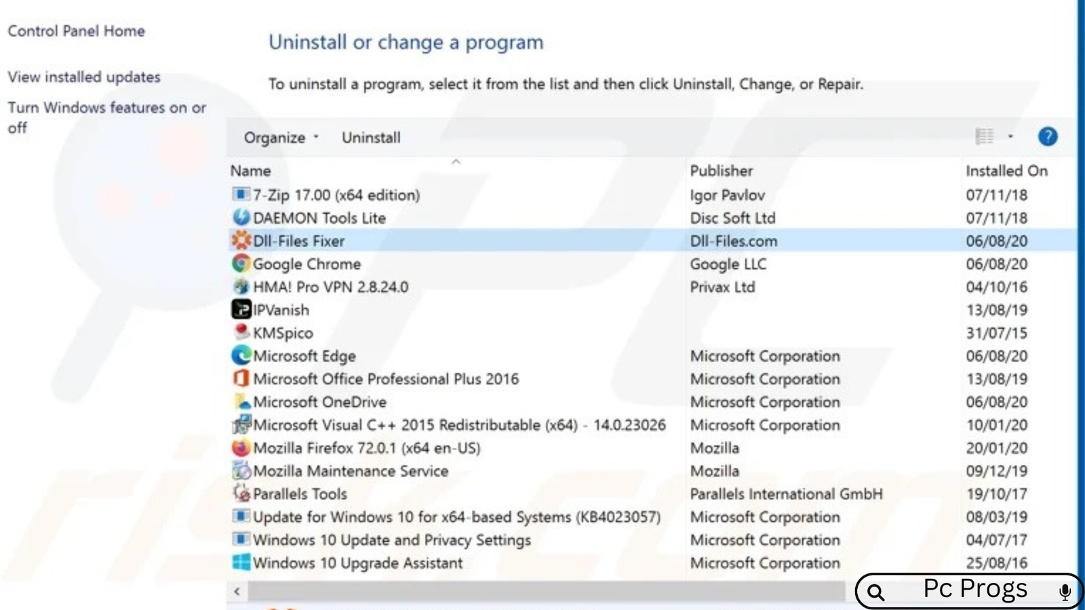
Task: Select the 7-Zip 17.00 (x64 edition) row
Action: [x=651, y=195]
